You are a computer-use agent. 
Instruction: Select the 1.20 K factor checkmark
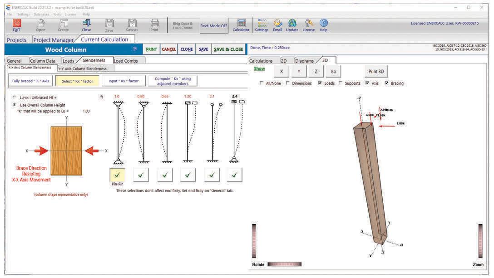click(x=188, y=175)
